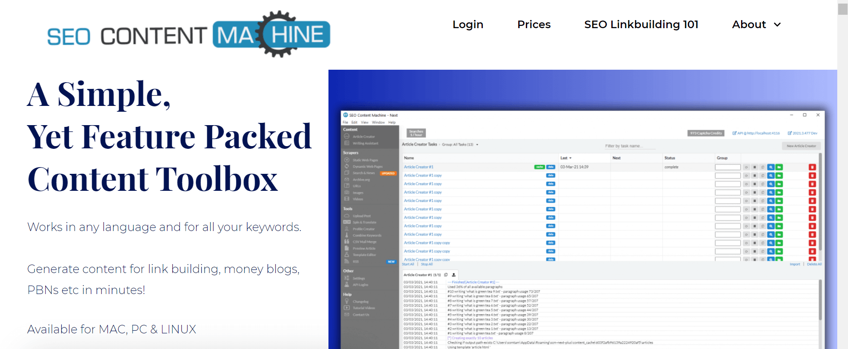Open the View menu in the app
Image resolution: width=848 pixels, height=349 pixels.
[365, 122]
